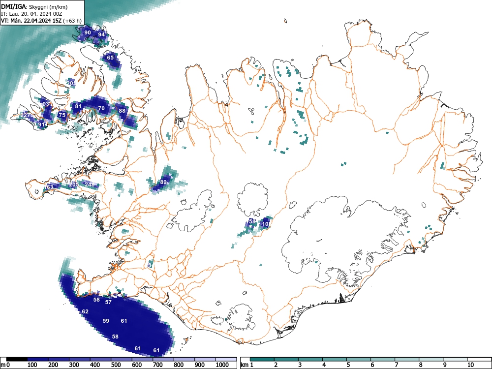Click the visibility value 59 in the fog bank
492x369 pixels.
pyautogui.click(x=106, y=321)
